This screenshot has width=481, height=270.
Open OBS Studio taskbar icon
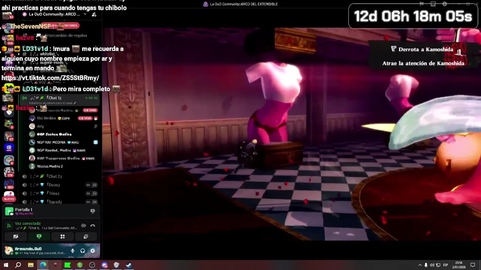click(x=92, y=265)
